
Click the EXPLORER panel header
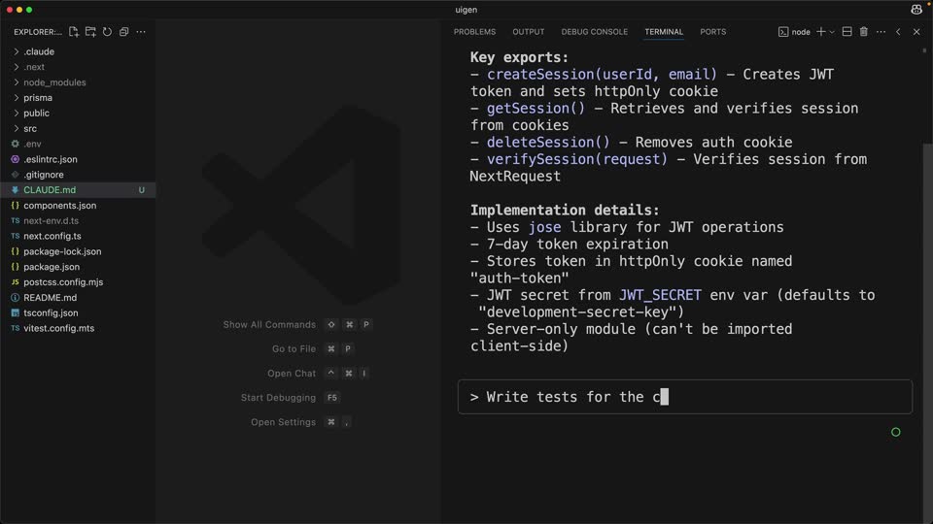[38, 32]
